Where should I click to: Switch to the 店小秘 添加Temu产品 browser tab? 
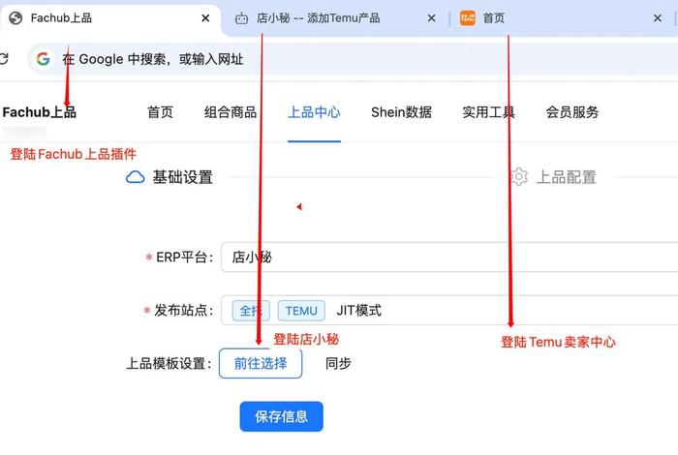point(335,18)
